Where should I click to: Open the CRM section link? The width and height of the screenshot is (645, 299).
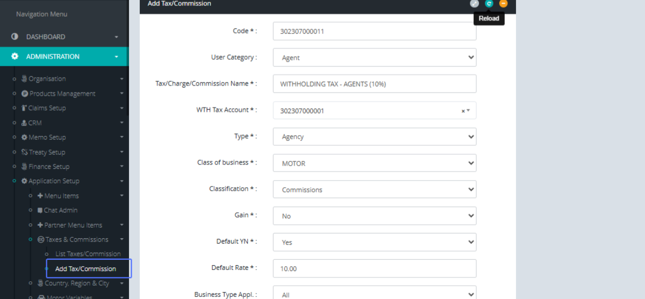[x=34, y=123]
